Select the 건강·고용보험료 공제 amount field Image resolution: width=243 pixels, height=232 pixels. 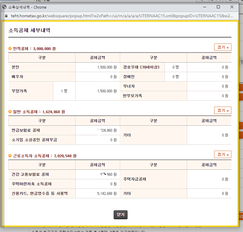98,174
